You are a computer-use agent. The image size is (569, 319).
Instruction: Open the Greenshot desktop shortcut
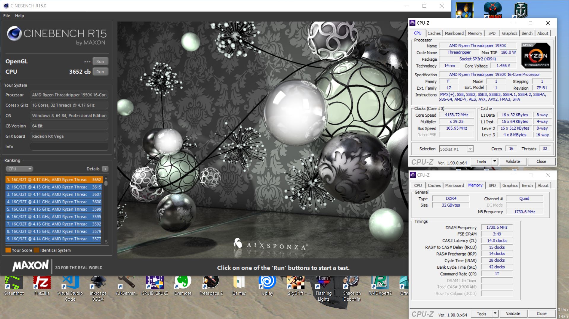pyautogui.click(x=14, y=286)
